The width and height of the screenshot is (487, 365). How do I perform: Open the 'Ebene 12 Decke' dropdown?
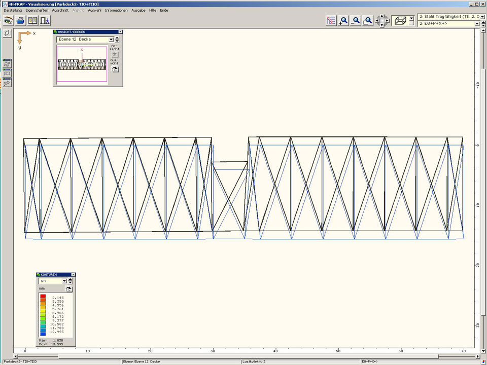pyautogui.click(x=111, y=40)
